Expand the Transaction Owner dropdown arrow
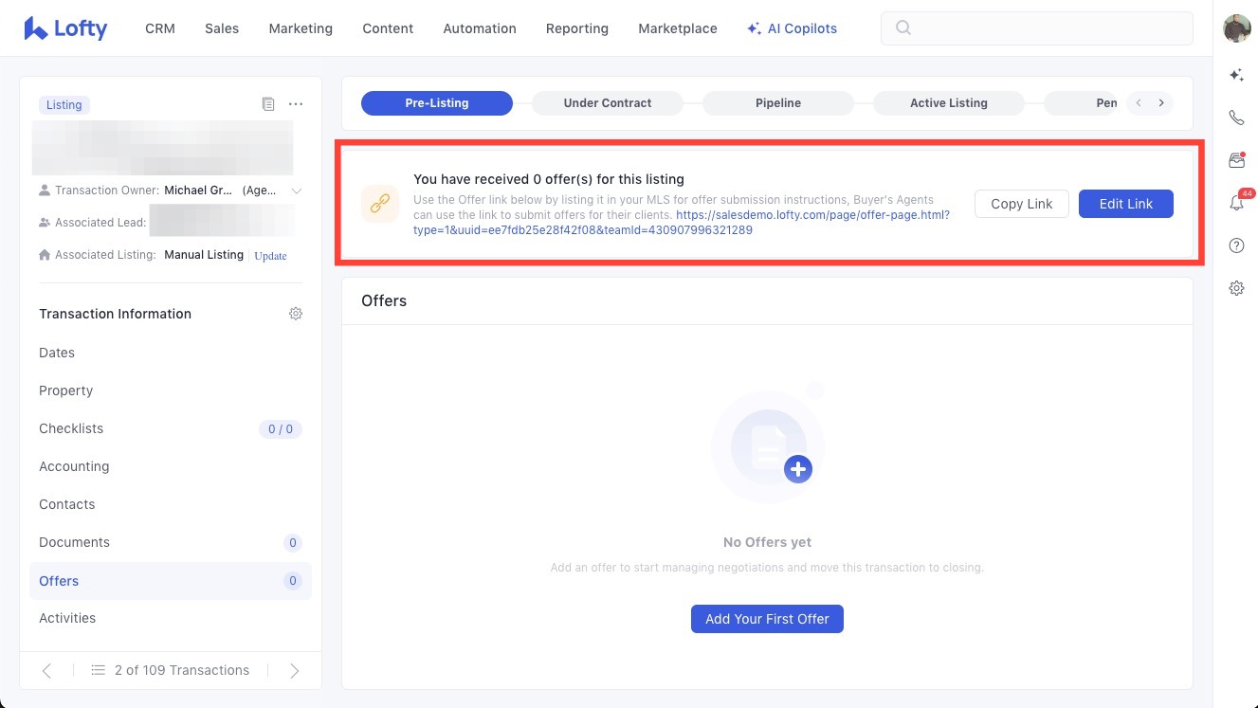 click(297, 191)
